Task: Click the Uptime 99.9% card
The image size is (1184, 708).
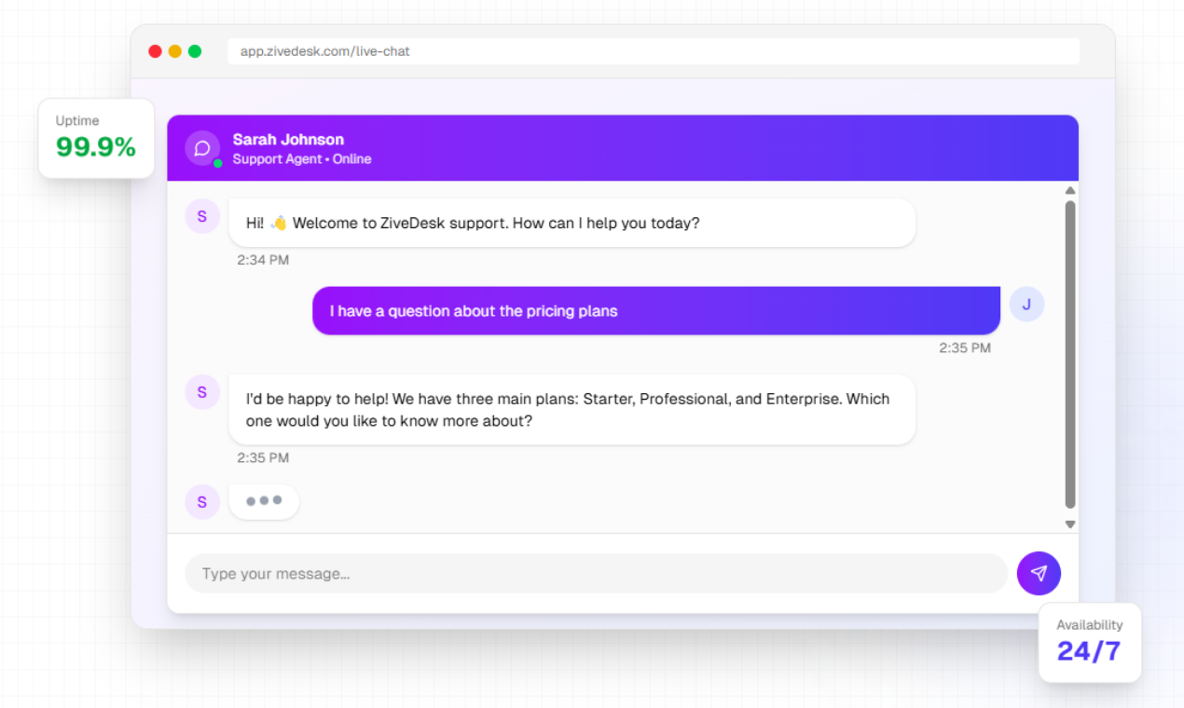Action: [x=96, y=138]
